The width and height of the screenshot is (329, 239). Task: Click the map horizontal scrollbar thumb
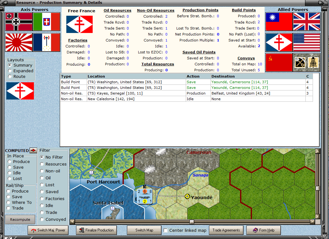pyautogui.click(x=192, y=222)
